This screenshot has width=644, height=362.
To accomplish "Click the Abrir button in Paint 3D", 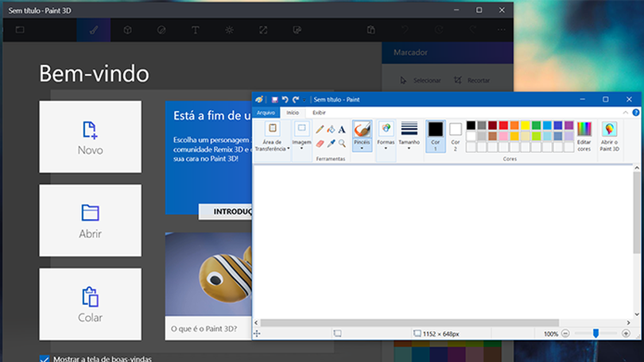I will coord(90,221).
